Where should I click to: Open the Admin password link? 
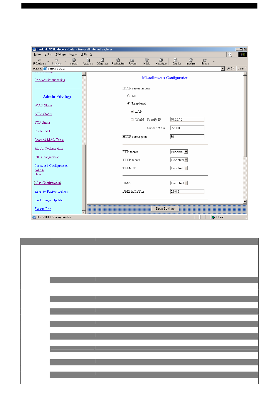(x=39, y=170)
